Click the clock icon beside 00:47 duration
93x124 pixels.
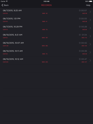pyautogui.click(x=80, y=59)
